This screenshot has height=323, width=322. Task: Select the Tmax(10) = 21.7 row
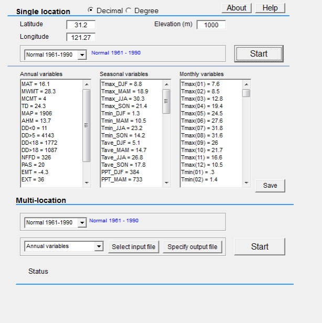(211, 150)
